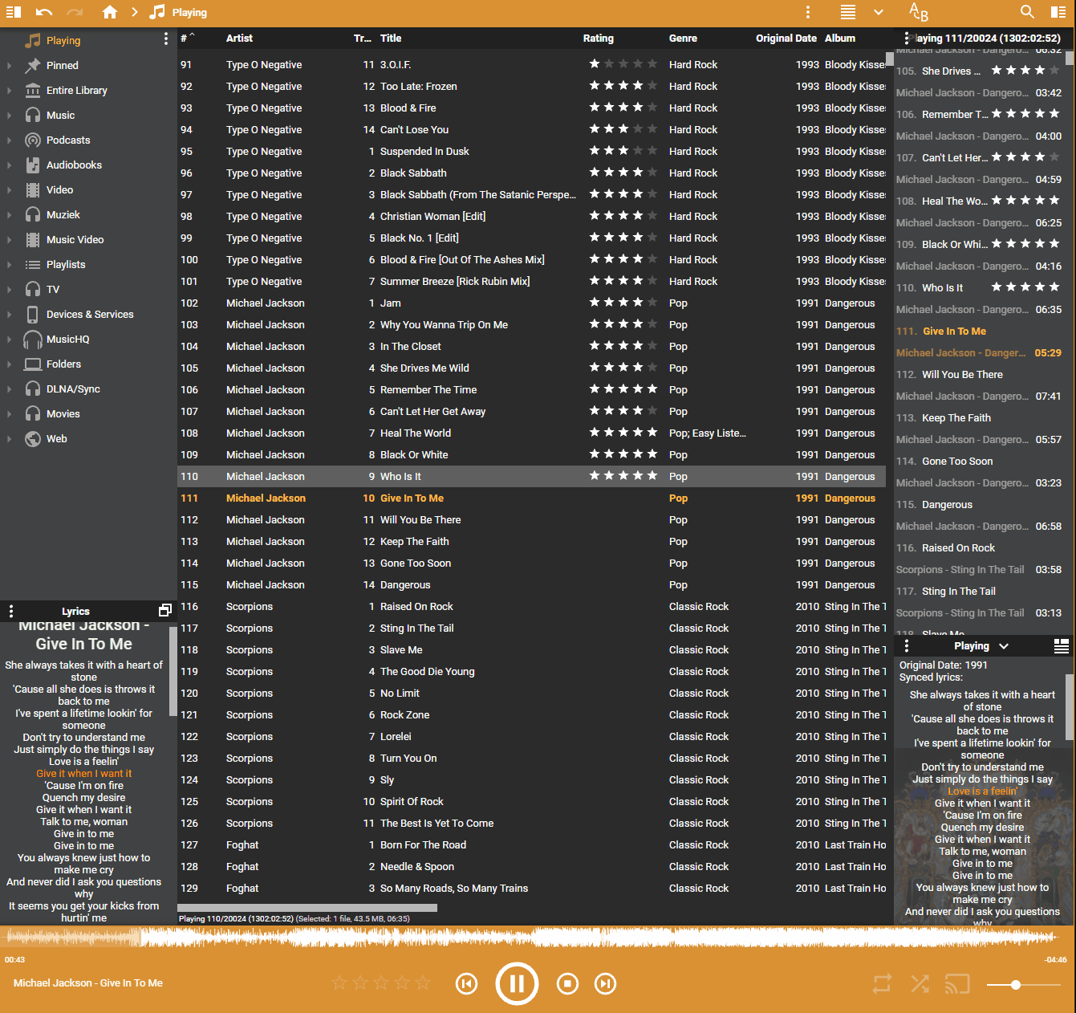Screen dimensions: 1076x1013
Task: Click the Lyrics panel vertical scrollbar
Action: (173, 671)
